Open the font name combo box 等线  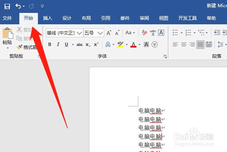pos(64,33)
